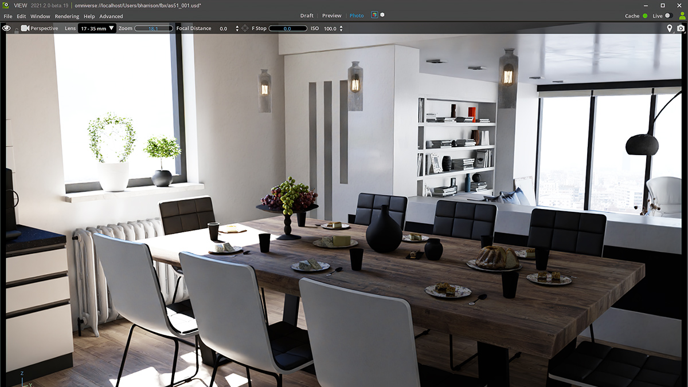The image size is (688, 387).
Task: Open the Rendering menu
Action: click(67, 17)
